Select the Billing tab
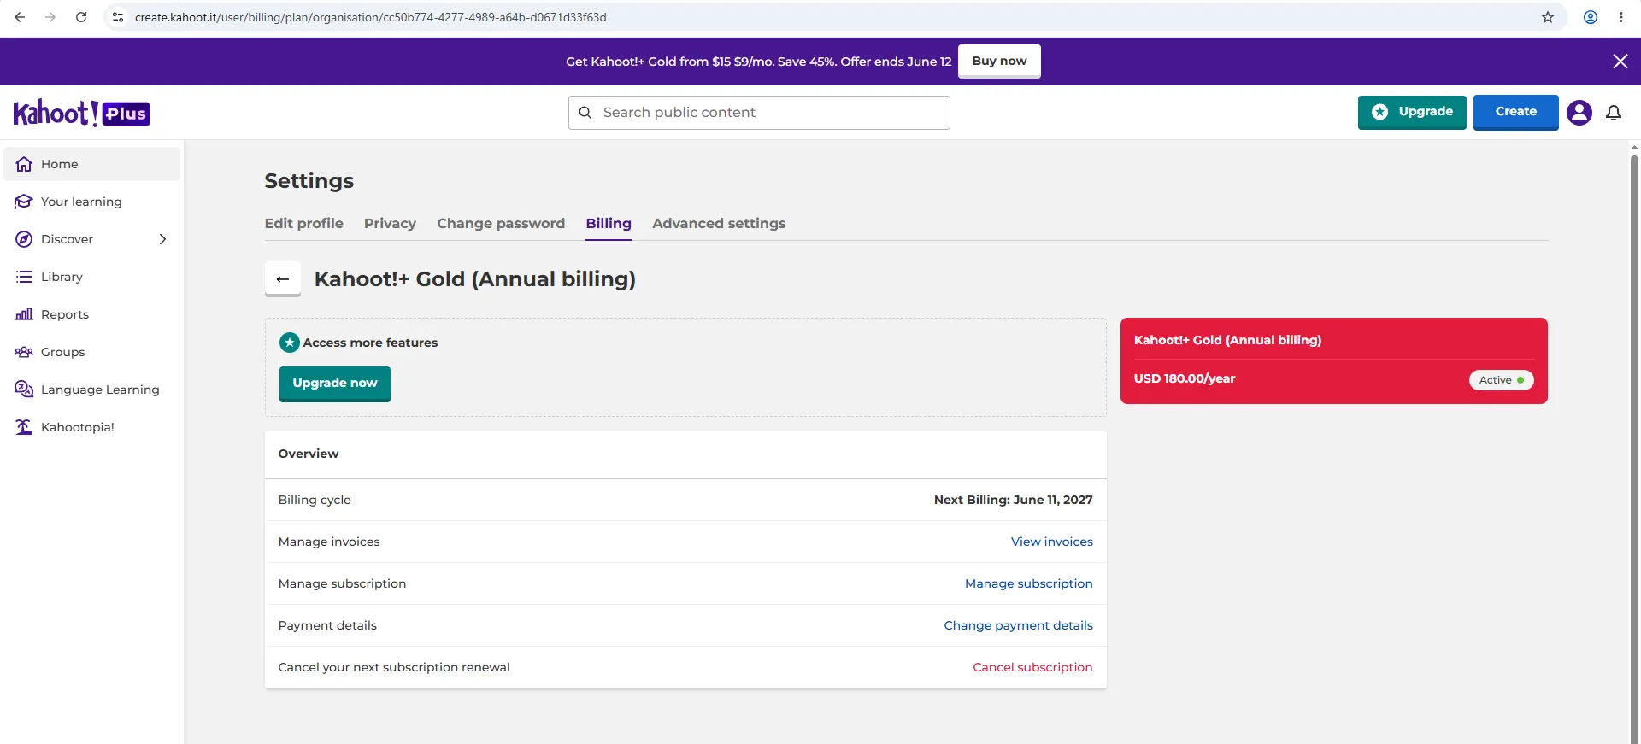The height and width of the screenshot is (744, 1641). pos(609,224)
